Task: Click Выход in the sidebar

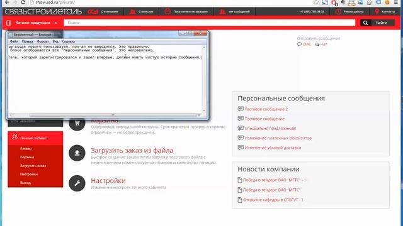Action: pyautogui.click(x=25, y=183)
